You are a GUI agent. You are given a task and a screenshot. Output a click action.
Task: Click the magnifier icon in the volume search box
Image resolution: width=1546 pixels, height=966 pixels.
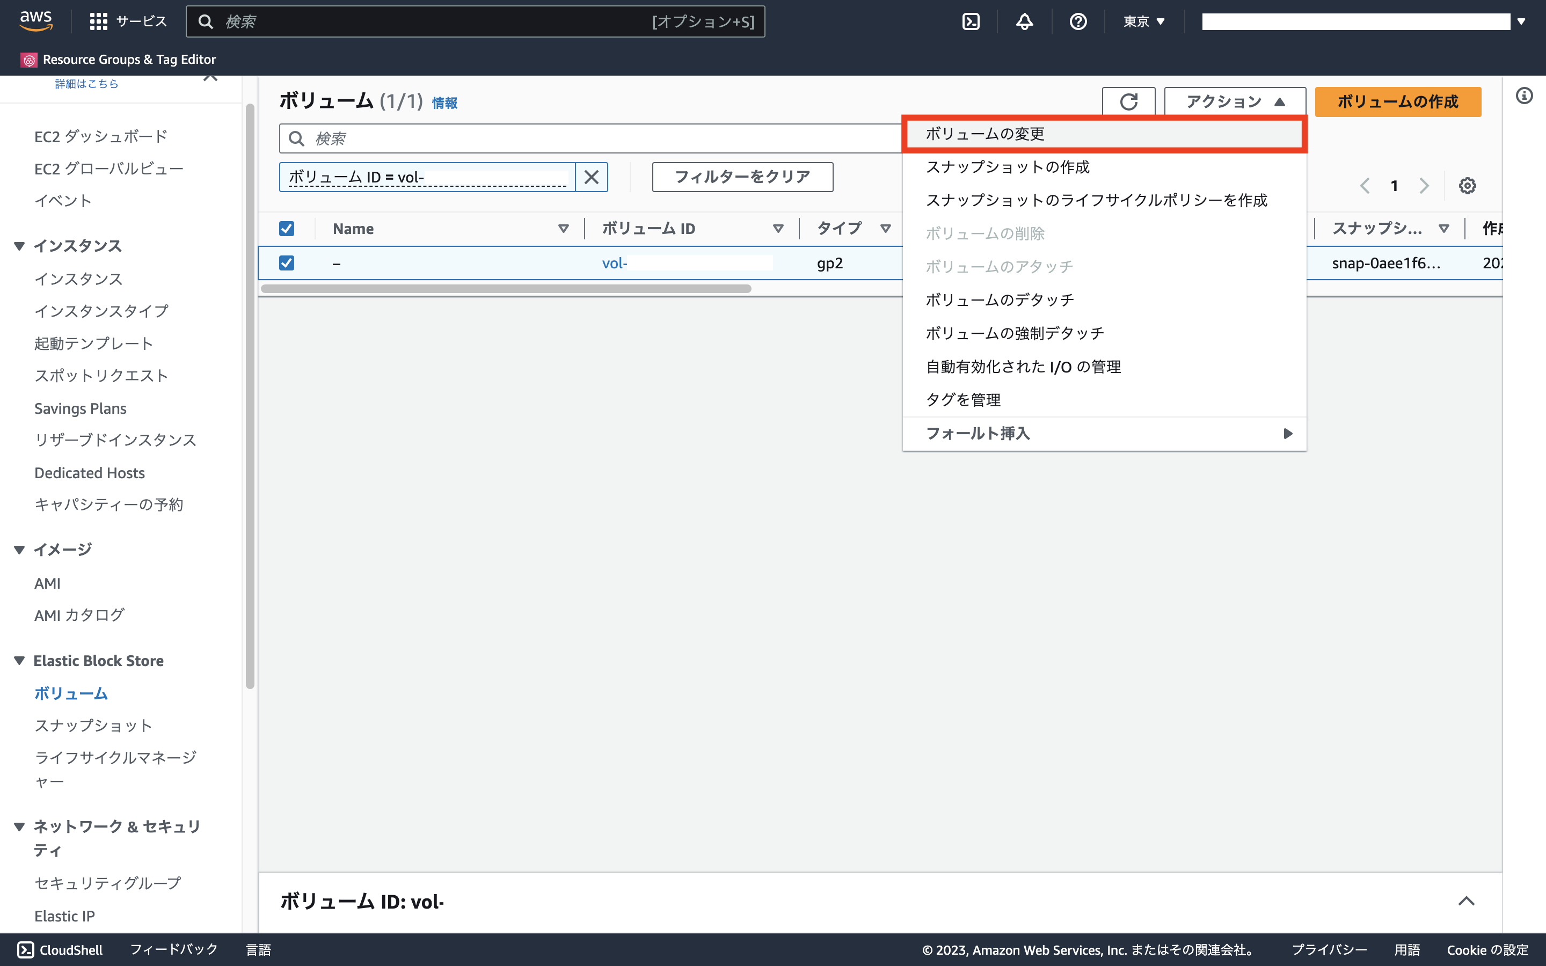[297, 138]
